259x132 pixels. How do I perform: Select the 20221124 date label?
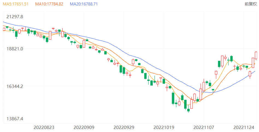point(243,127)
